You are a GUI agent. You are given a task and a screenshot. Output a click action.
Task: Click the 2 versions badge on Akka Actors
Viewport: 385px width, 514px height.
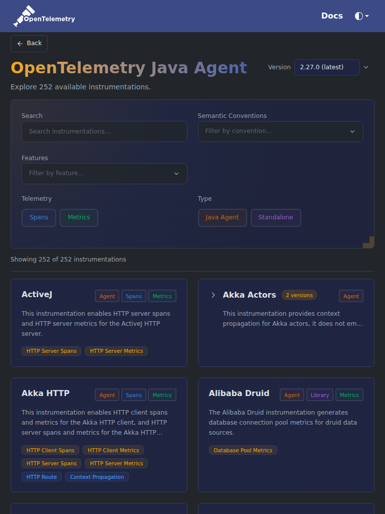tap(299, 295)
